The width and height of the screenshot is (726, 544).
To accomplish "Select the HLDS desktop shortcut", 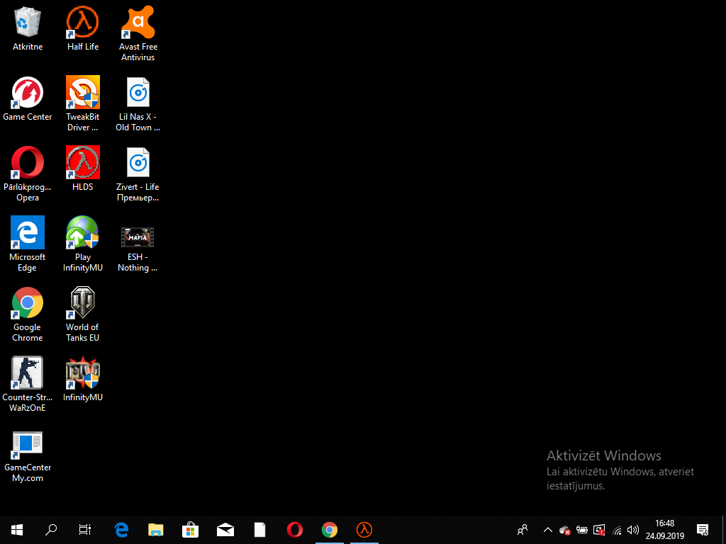I will (x=83, y=169).
